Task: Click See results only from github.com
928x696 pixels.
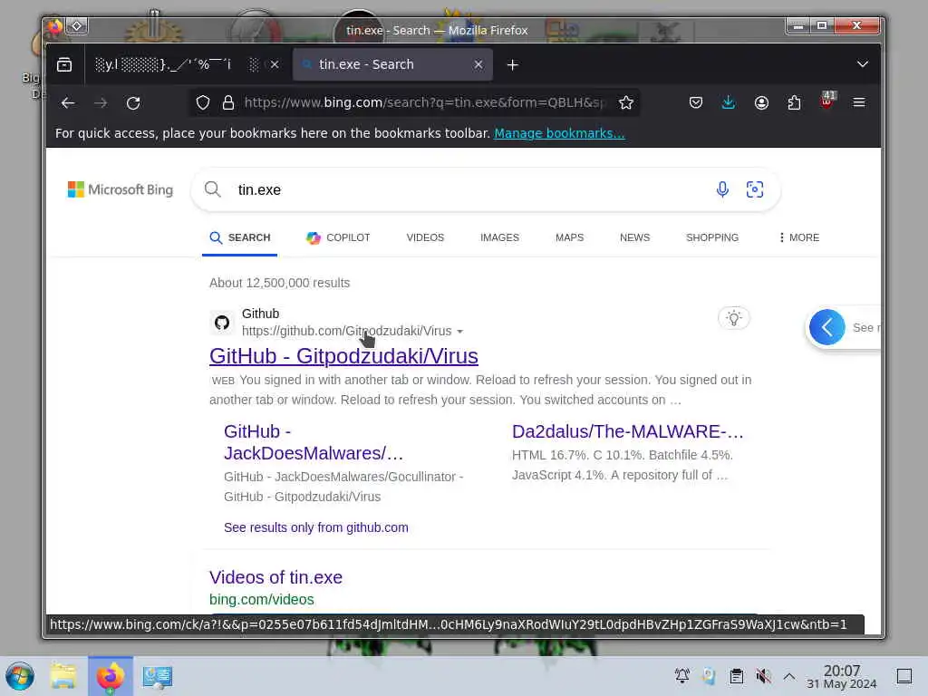Action: [316, 527]
